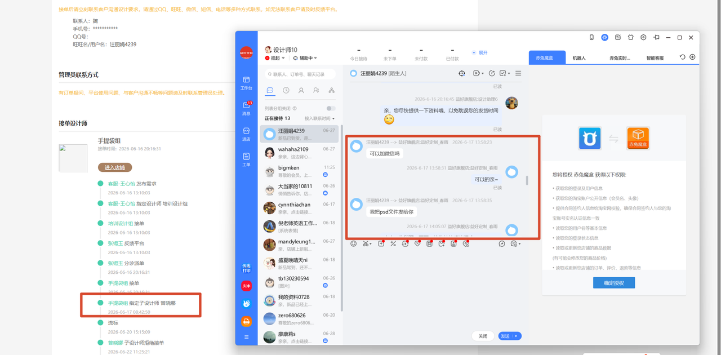Select 大当家的10811 in the contact list
The height and width of the screenshot is (355, 721).
(x=300, y=189)
